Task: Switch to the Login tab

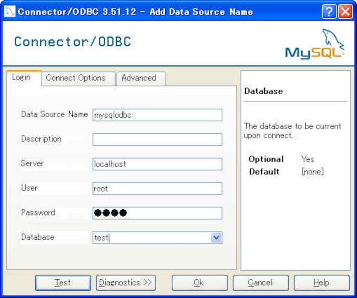Action: [x=21, y=78]
